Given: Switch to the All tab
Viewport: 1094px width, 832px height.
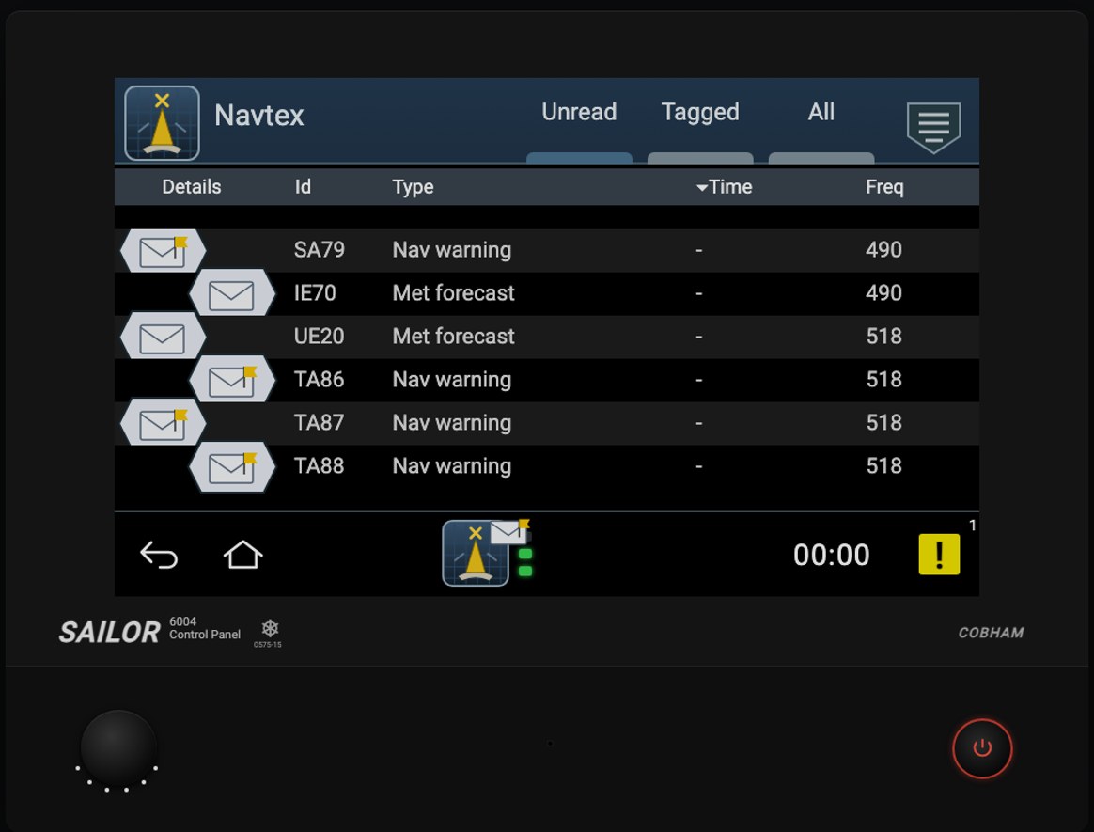Looking at the screenshot, I should pyautogui.click(x=821, y=112).
